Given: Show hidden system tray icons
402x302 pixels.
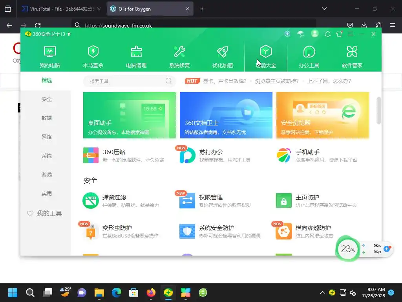Looking at the screenshot, I should 323,293.
